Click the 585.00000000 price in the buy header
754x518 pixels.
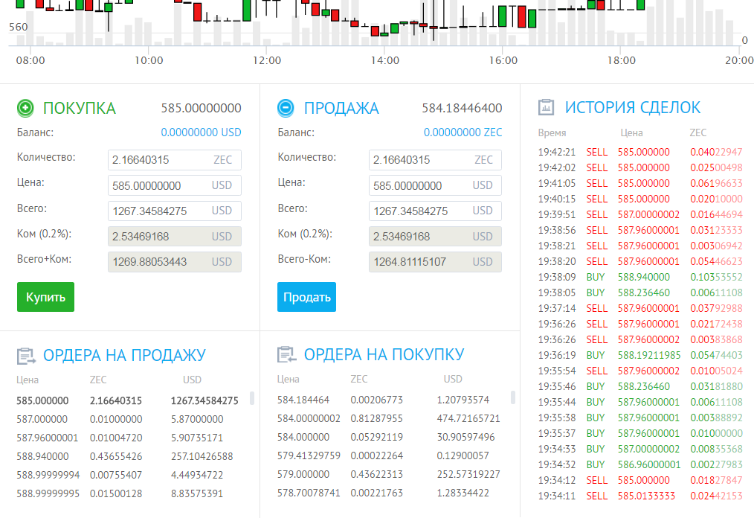click(201, 109)
